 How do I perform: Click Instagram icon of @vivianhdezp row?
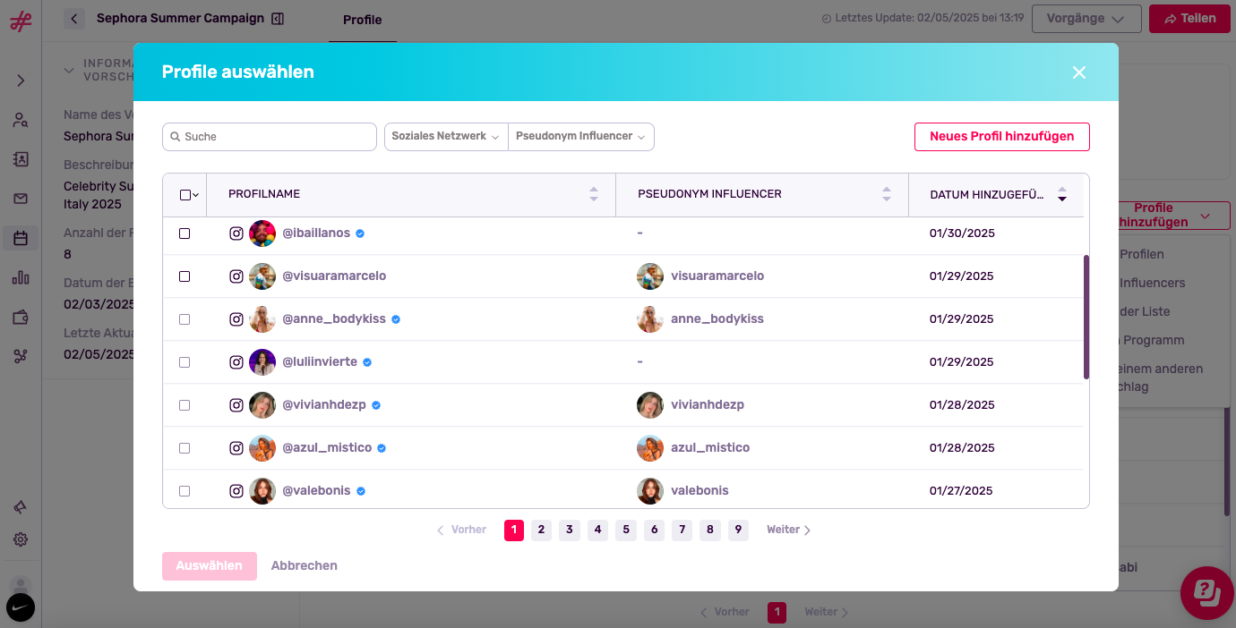pyautogui.click(x=236, y=405)
